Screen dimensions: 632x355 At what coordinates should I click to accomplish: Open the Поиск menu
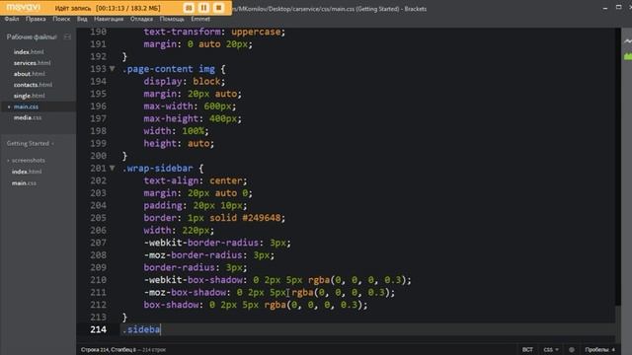click(x=61, y=19)
